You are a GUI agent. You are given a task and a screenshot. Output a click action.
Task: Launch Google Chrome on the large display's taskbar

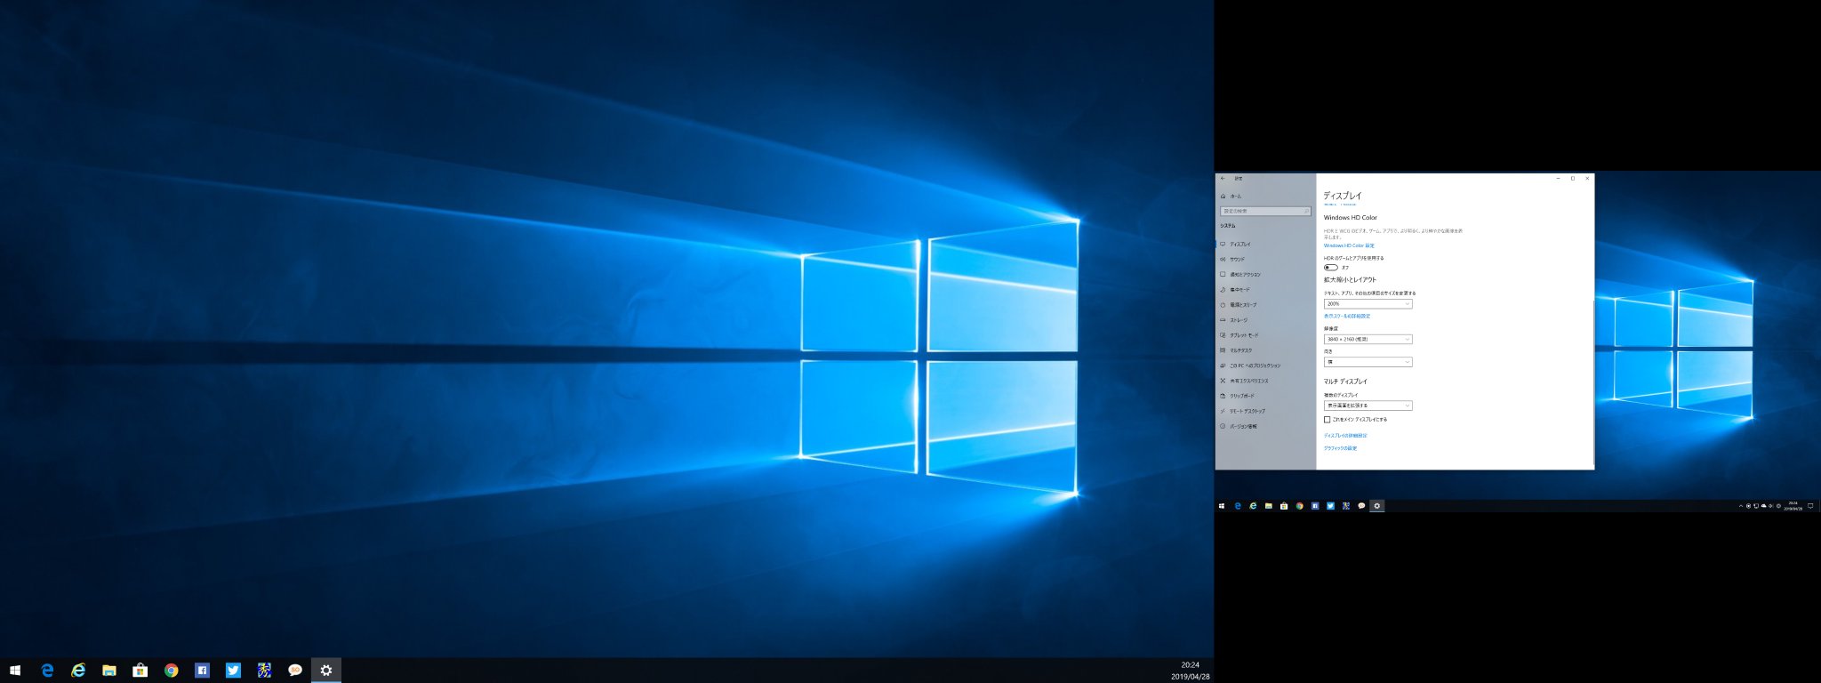tap(171, 671)
